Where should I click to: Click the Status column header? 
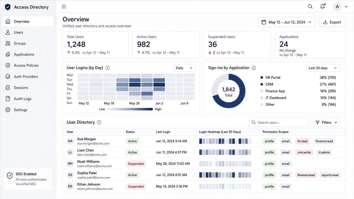point(130,132)
